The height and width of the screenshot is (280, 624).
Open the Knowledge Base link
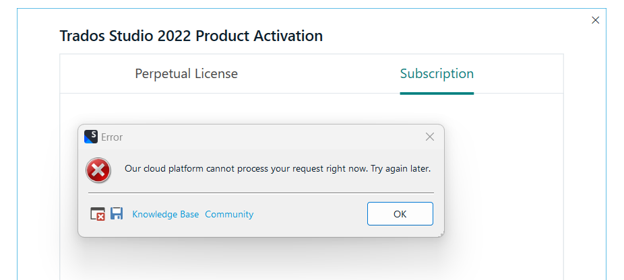tap(165, 214)
